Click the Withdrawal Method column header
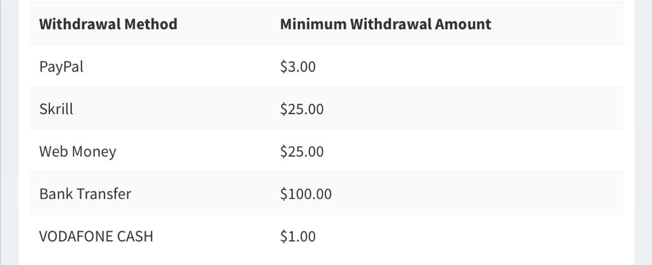The width and height of the screenshot is (652, 265). [x=108, y=24]
